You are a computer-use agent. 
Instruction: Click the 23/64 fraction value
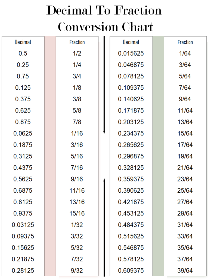pyautogui.click(x=185, y=179)
